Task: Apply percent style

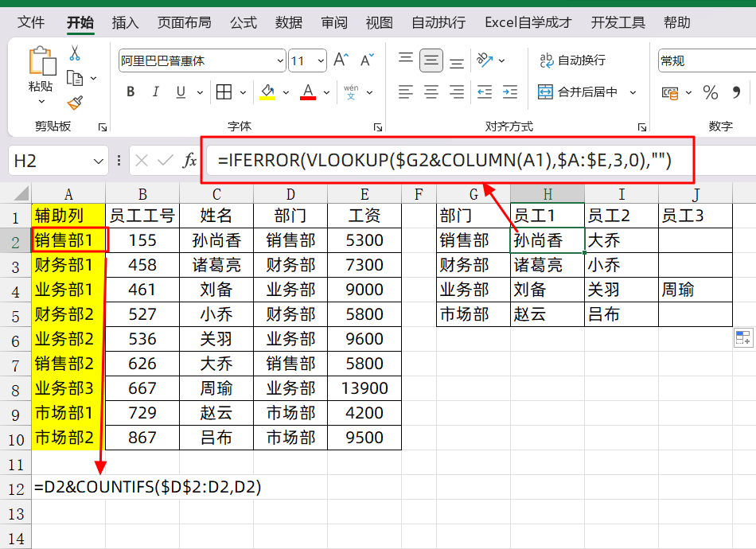Action: point(710,92)
